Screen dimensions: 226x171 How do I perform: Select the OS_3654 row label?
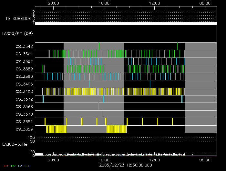[24, 122]
